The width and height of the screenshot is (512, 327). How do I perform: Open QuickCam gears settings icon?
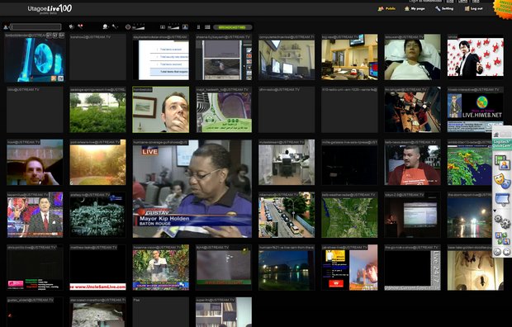502,221
